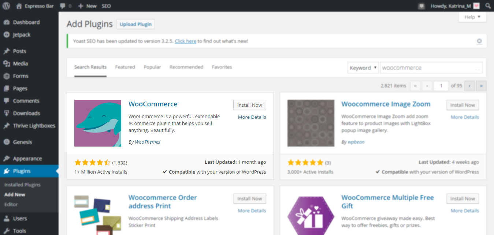Go to next page of results
494x235 pixels.
click(469, 86)
